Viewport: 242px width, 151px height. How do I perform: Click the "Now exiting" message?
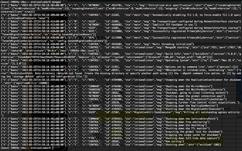coord(174,141)
